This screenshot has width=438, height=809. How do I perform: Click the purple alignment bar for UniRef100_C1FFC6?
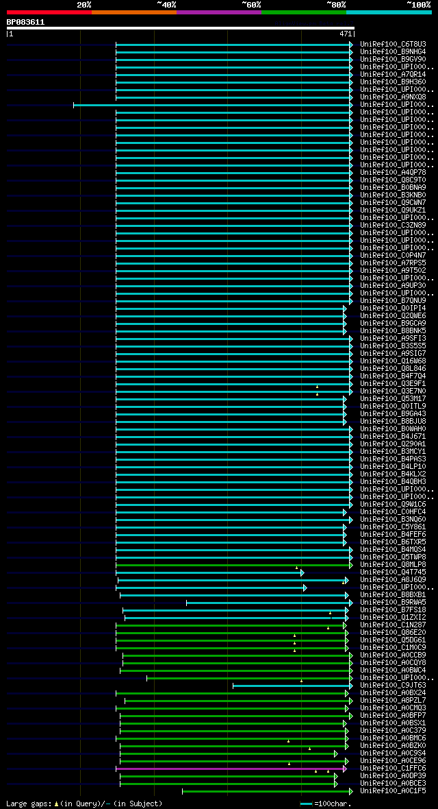230,769
